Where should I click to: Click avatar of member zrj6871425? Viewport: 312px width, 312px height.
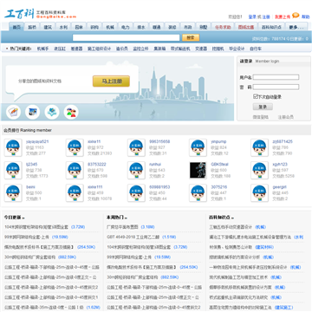pyautogui.click(x=259, y=147)
